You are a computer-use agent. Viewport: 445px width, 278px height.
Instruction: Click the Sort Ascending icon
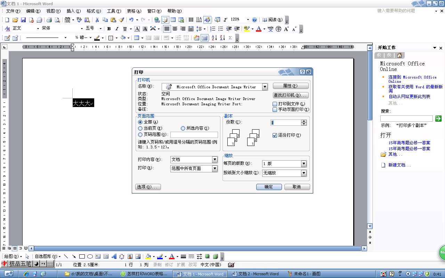(x=214, y=38)
